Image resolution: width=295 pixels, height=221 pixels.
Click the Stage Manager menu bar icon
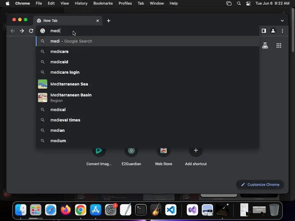pyautogui.click(x=229, y=3)
